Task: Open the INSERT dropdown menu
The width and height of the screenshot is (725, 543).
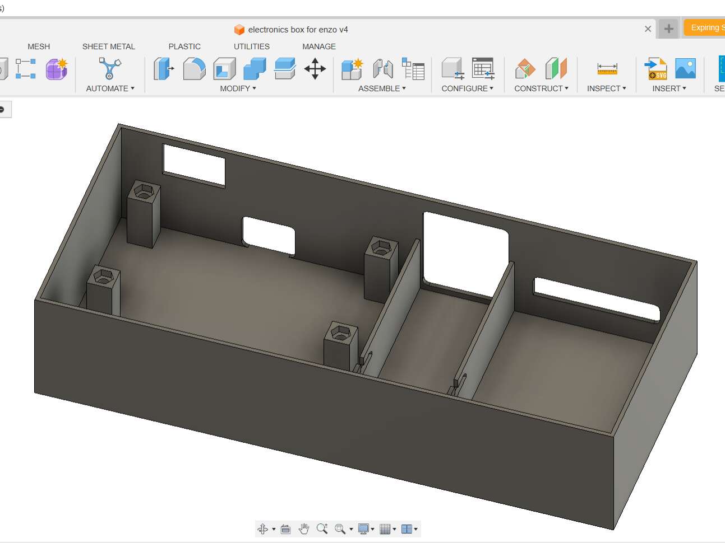Action: coord(669,88)
